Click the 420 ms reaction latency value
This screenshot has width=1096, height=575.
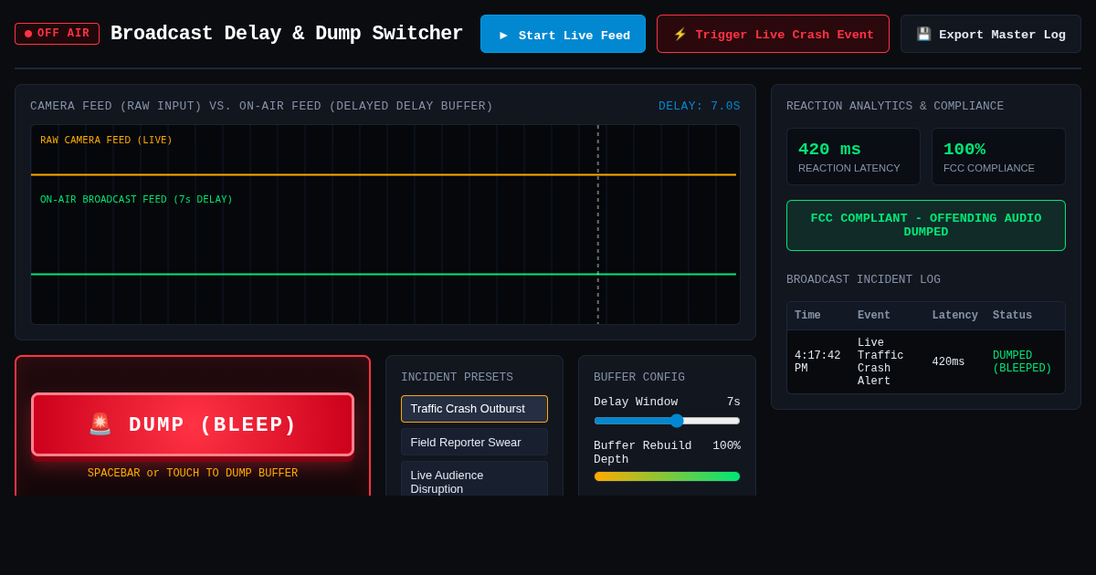coord(829,149)
